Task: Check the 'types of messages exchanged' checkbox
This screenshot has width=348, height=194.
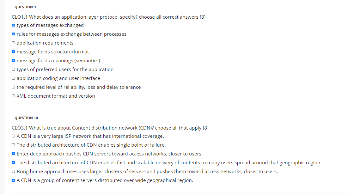Action: (x=13, y=25)
